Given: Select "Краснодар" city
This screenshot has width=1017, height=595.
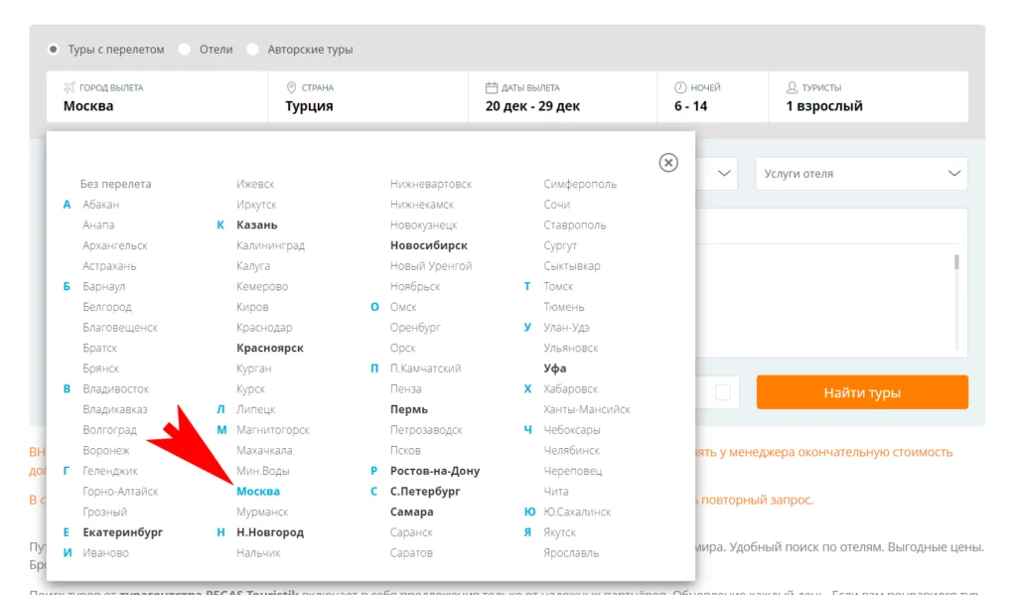Looking at the screenshot, I should pos(264,327).
